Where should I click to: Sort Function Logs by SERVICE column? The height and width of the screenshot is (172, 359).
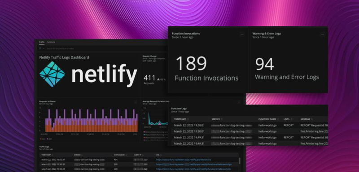click(x=216, y=119)
